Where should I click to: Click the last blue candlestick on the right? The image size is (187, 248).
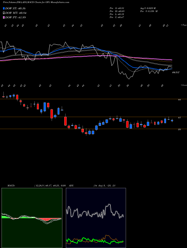tap(172, 121)
